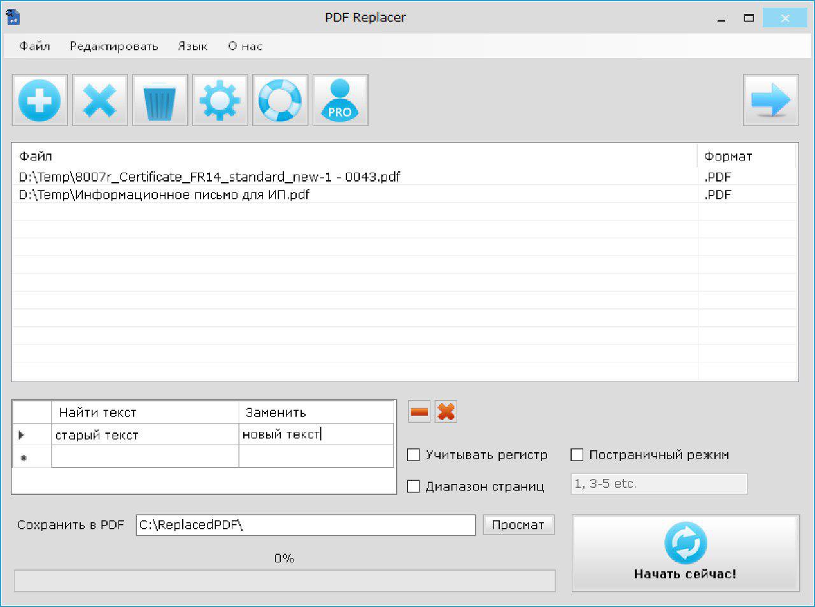Check the Диапазон страниц option

click(413, 487)
